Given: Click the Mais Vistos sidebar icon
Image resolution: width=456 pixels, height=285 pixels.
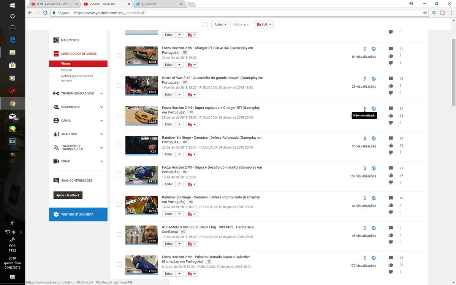Looking at the screenshot, I should 56,40.
